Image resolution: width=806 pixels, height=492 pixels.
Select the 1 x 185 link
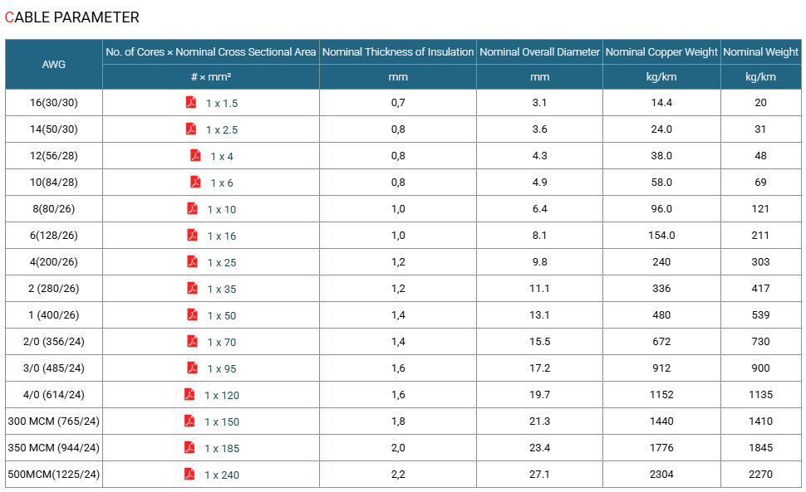click(222, 448)
